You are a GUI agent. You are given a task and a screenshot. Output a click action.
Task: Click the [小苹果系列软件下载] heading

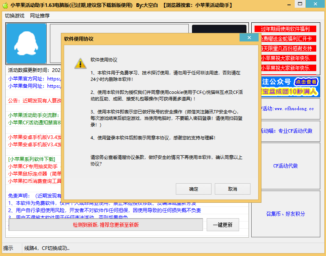(32, 159)
